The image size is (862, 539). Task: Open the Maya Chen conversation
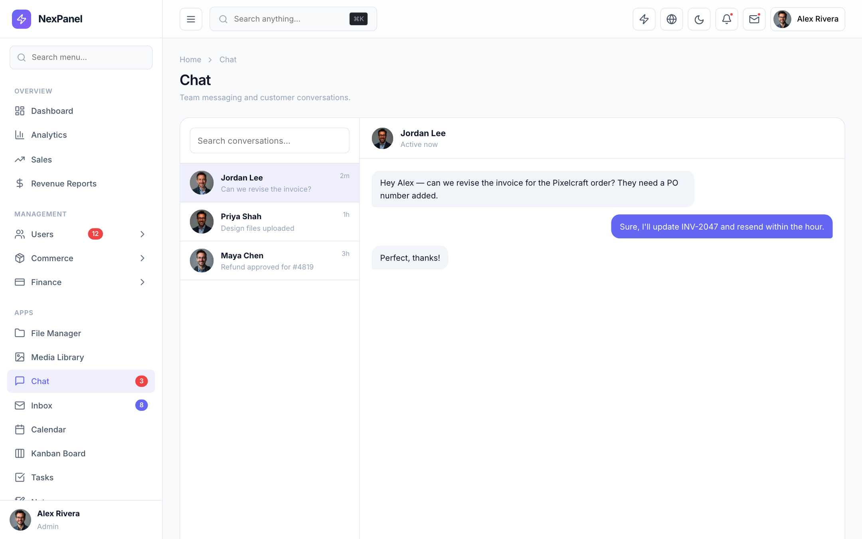point(270,260)
